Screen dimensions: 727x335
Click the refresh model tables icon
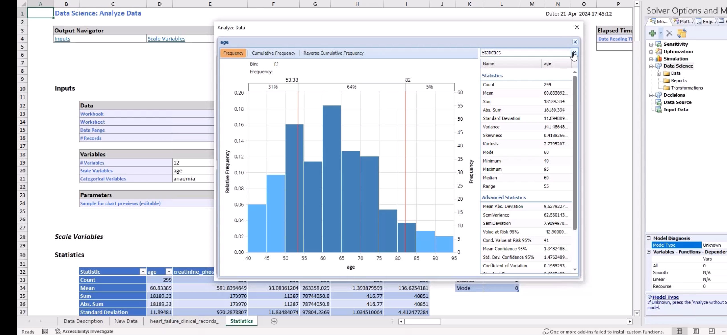click(682, 34)
